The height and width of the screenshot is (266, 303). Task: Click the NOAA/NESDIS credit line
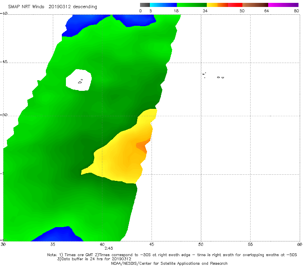(169, 264)
